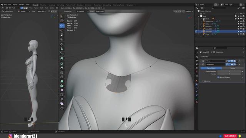Select the Measure tool

(62, 49)
